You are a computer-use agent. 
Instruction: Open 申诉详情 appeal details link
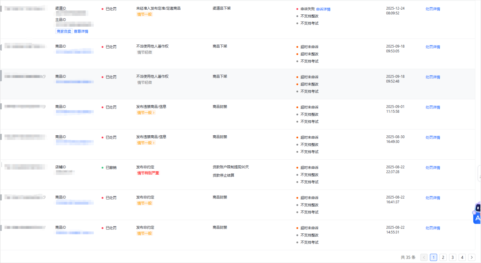point(323,9)
